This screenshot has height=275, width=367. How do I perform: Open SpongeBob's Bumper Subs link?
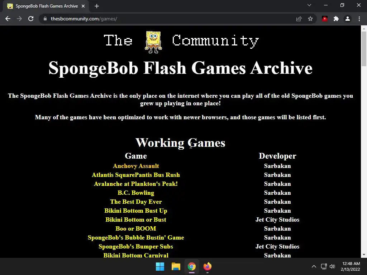click(136, 246)
